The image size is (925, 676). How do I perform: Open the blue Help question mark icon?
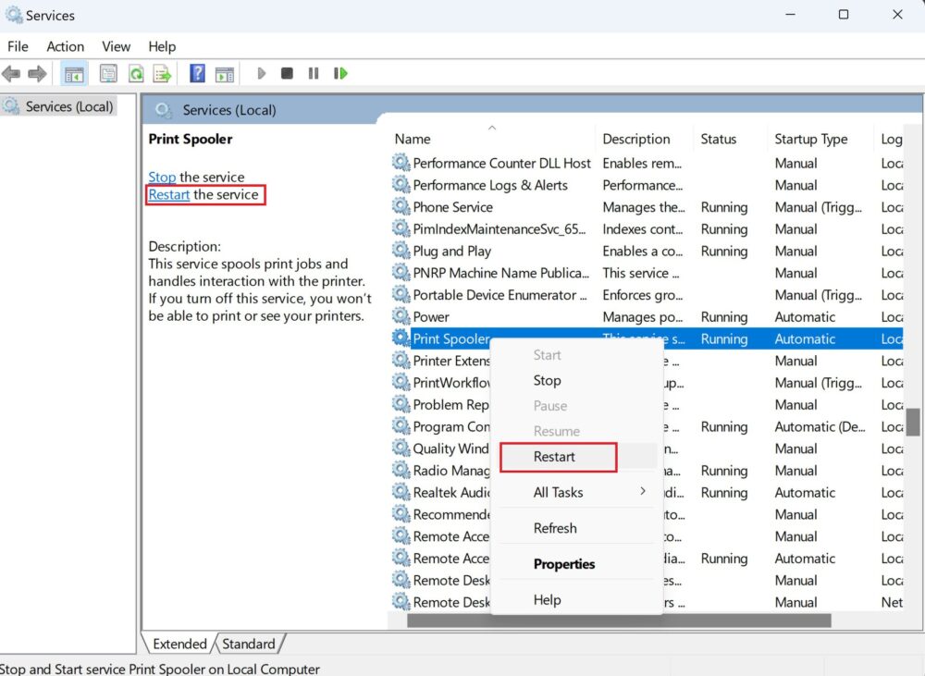pos(197,74)
